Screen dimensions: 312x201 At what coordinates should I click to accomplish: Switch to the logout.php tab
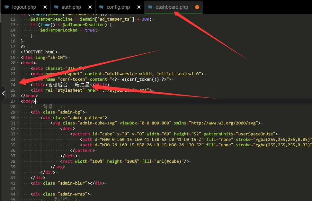(24, 7)
